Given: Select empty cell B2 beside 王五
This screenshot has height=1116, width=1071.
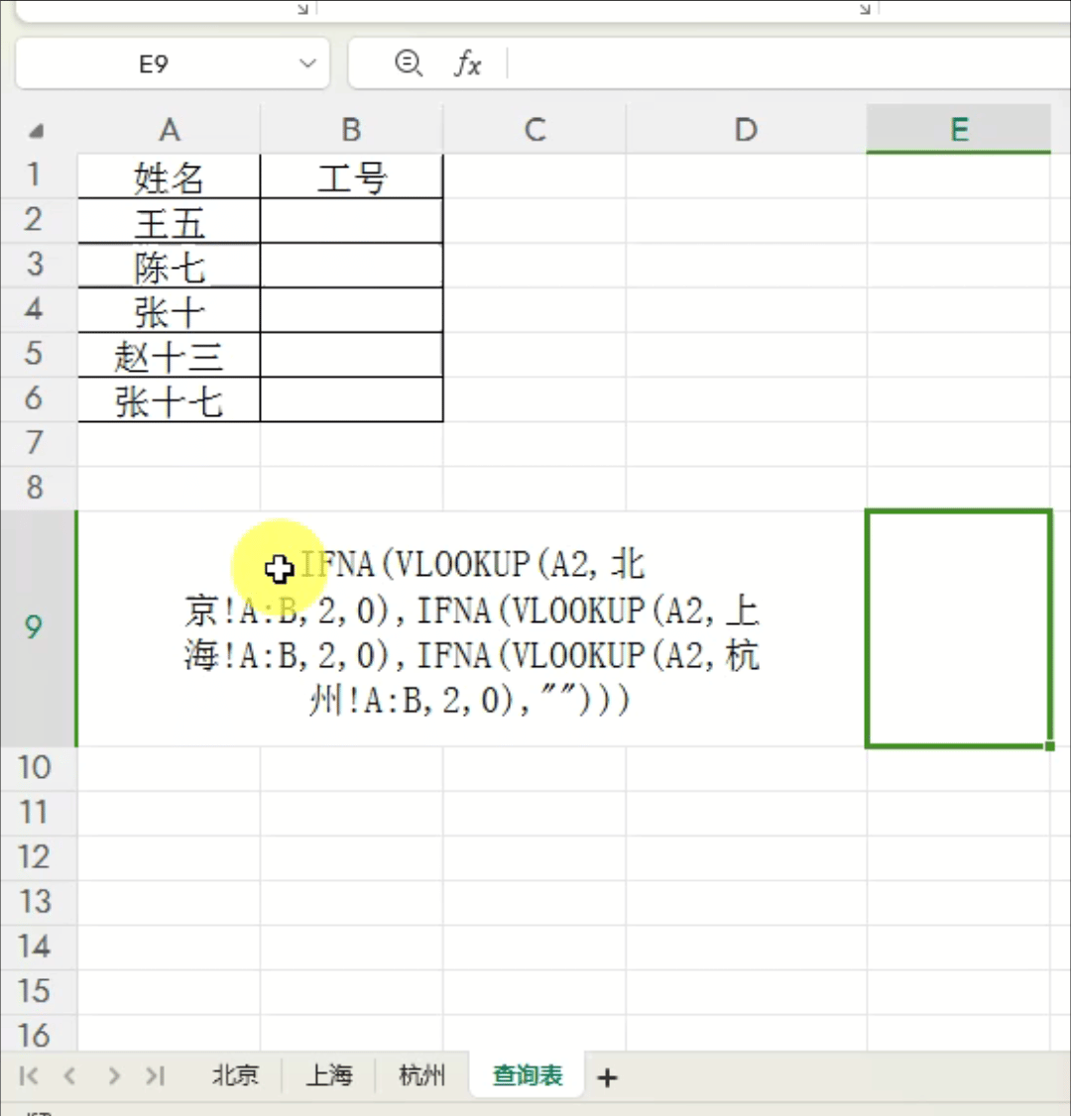Looking at the screenshot, I should tap(352, 221).
